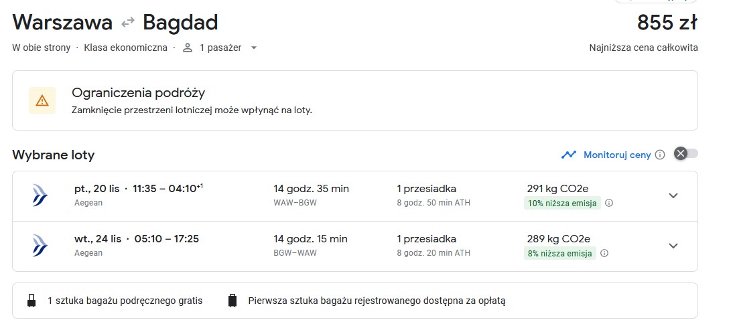Select the return flight row BGW–WAW

coord(355,246)
